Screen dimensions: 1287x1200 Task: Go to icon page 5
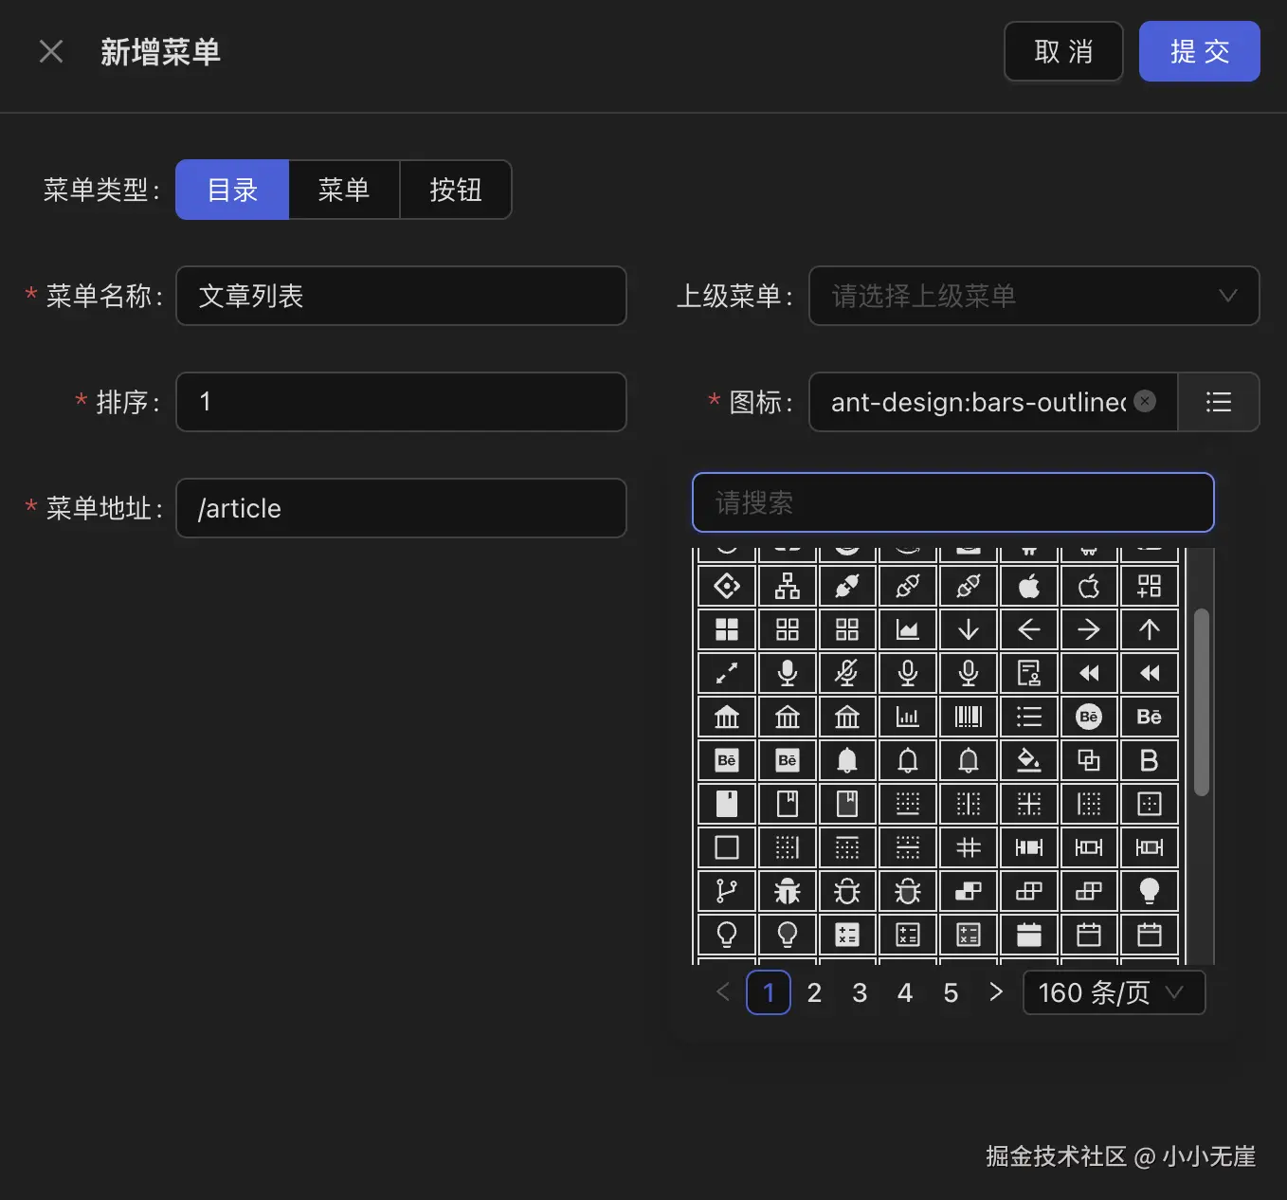pyautogui.click(x=951, y=992)
